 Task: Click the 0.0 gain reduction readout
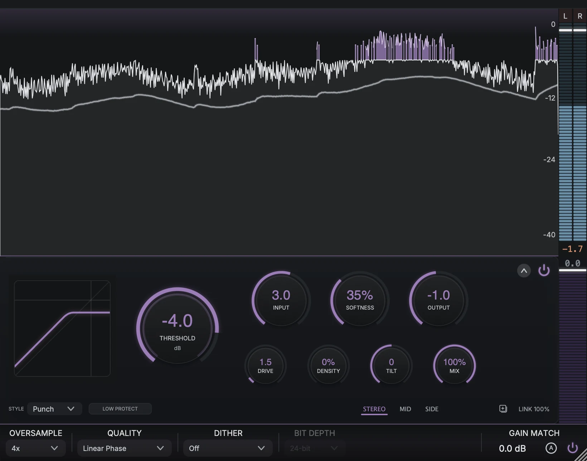pos(572,263)
